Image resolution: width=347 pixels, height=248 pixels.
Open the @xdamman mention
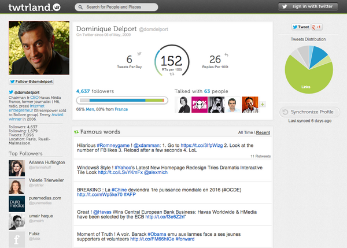pos(146,145)
